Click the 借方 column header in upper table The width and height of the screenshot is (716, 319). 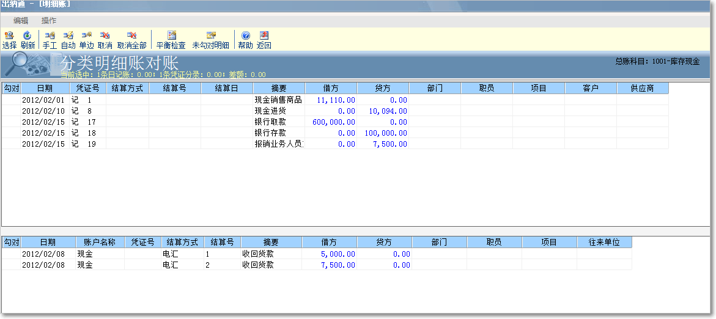click(331, 89)
